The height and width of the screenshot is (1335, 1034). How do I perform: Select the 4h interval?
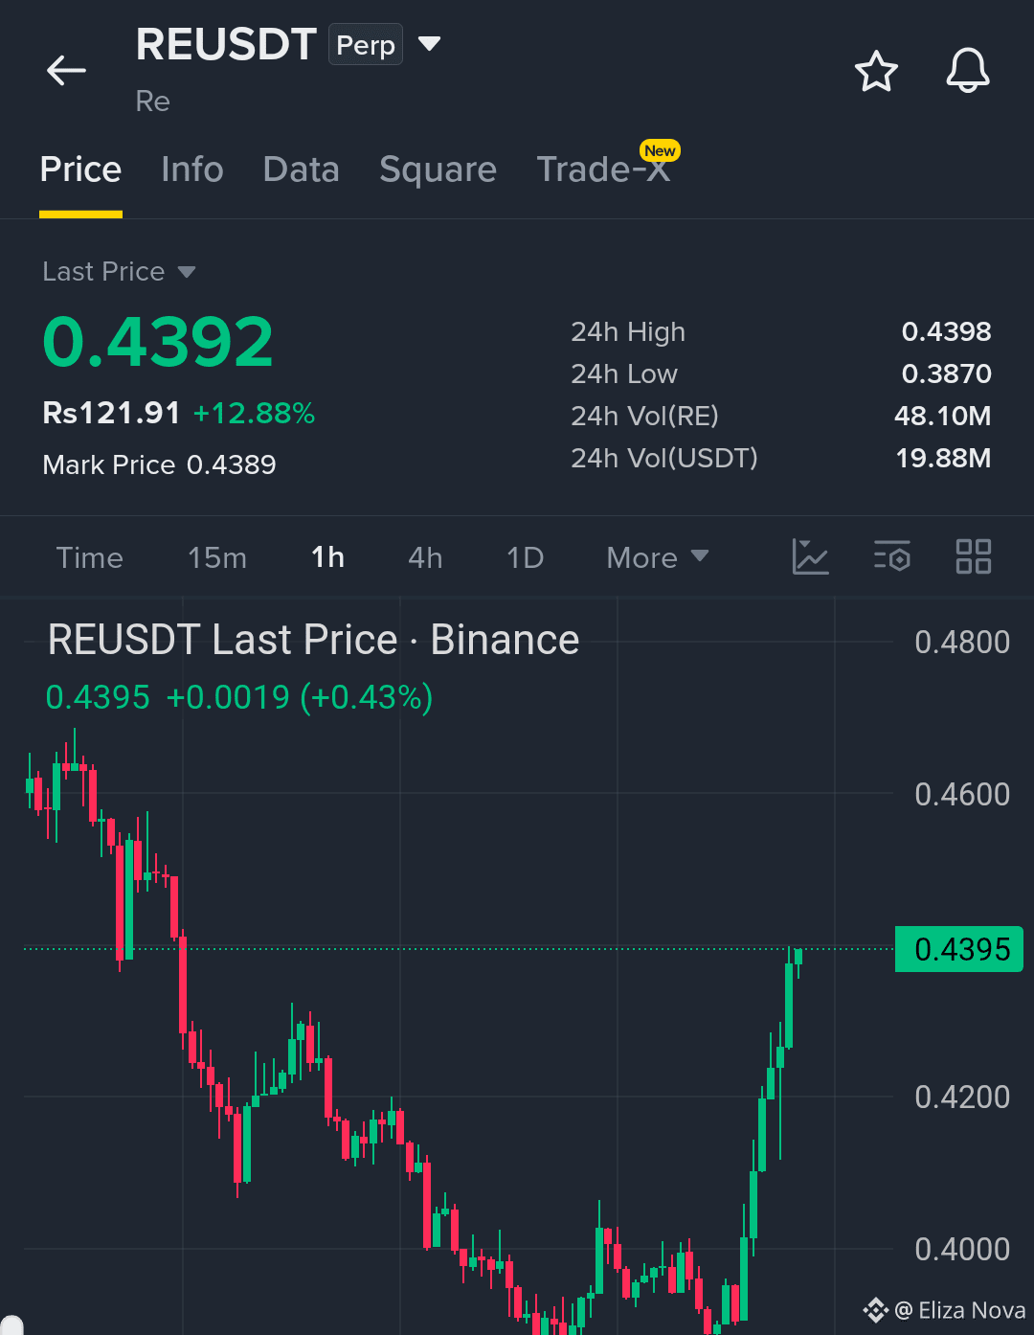click(425, 557)
